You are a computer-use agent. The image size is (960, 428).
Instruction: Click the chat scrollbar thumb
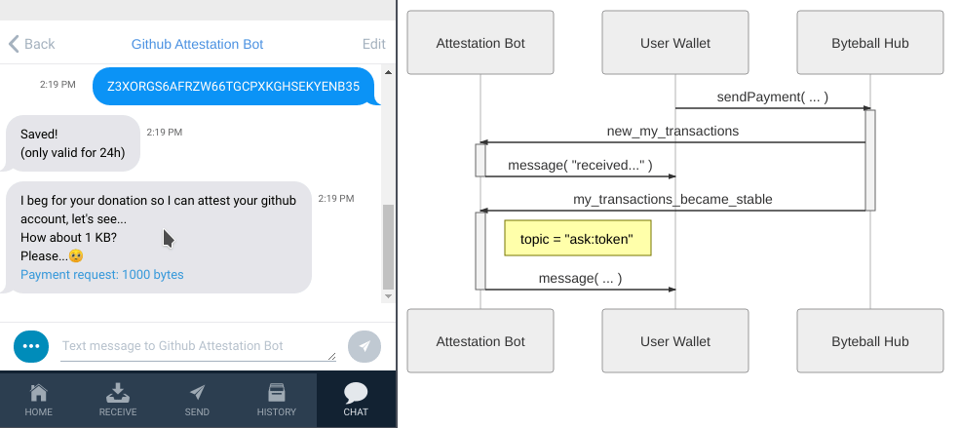[388, 247]
